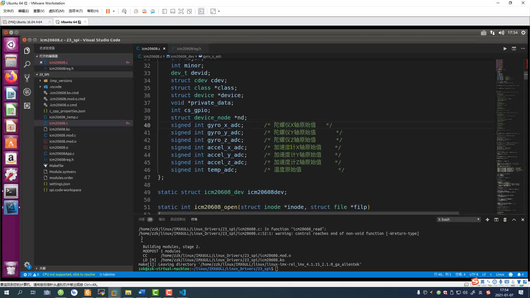Collapse the open editors section
The width and height of the screenshot is (530, 298).
pos(84,56)
